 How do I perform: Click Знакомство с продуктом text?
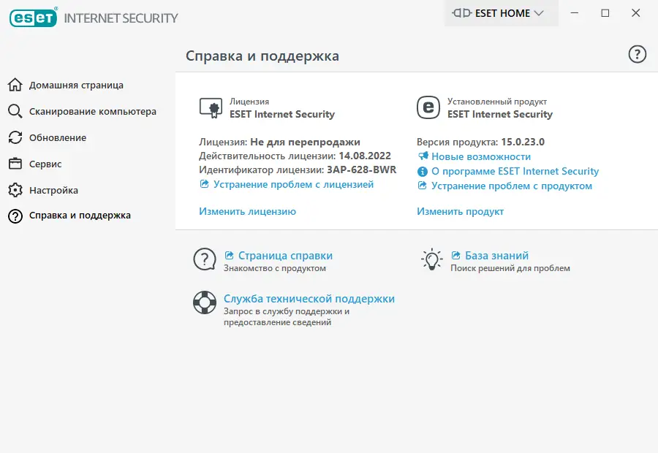click(274, 268)
